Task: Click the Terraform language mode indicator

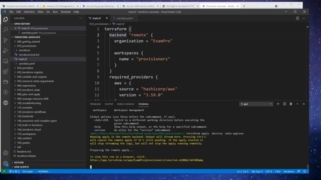Action: 289,171
